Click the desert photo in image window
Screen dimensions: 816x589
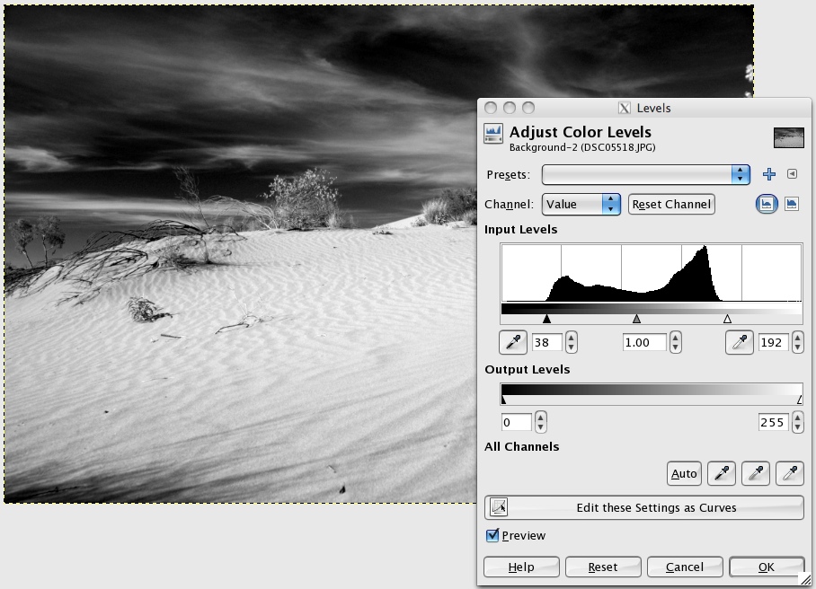click(x=241, y=254)
